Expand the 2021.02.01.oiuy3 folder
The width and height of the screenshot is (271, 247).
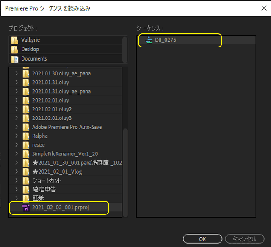coord(17,118)
